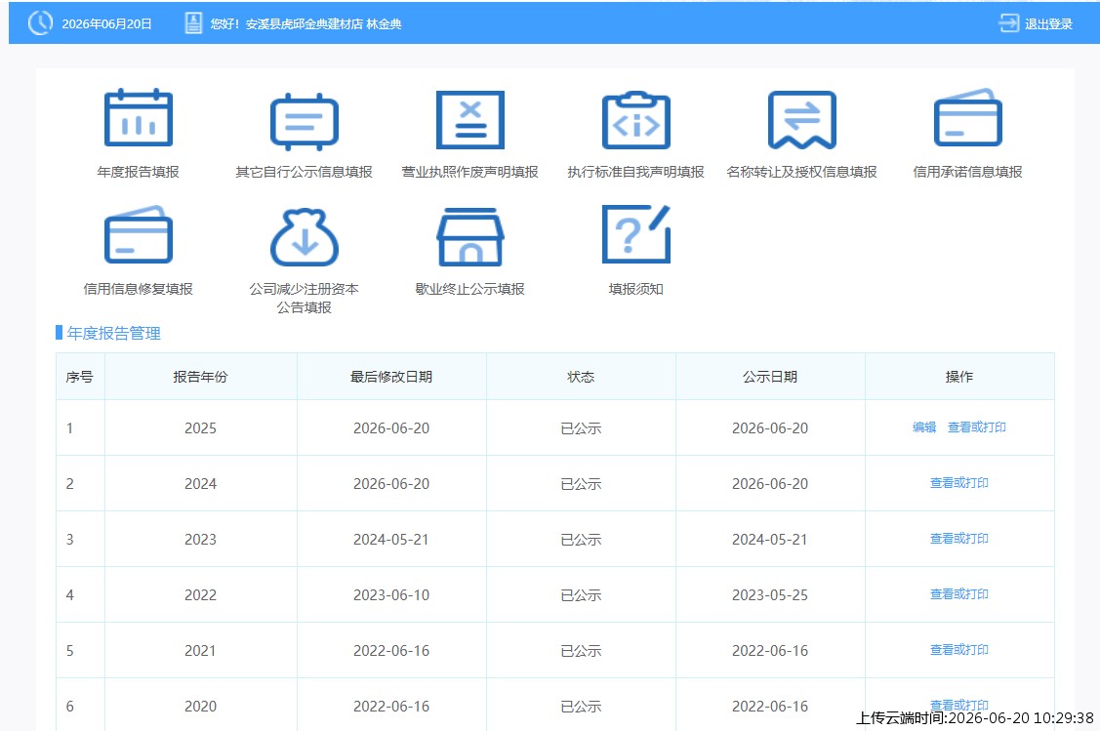The width and height of the screenshot is (1100, 731).
Task: Select the report year 2025 cell
Action: pyautogui.click(x=201, y=427)
